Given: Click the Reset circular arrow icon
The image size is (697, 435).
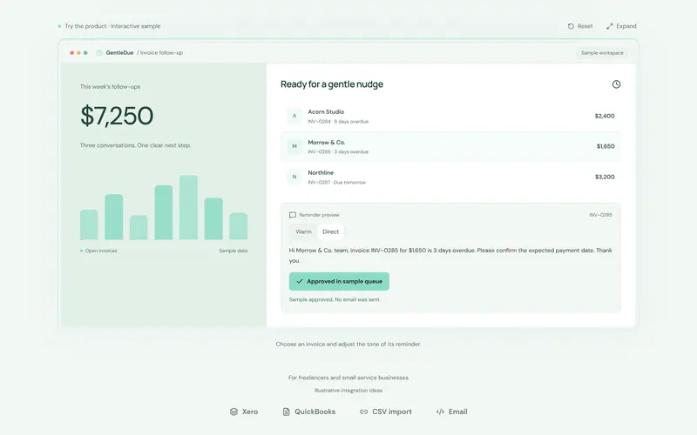Looking at the screenshot, I should tap(571, 26).
